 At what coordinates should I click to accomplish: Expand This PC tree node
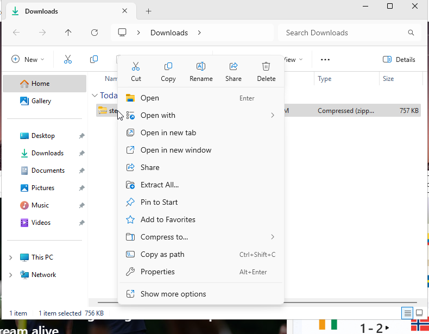[x=11, y=257]
